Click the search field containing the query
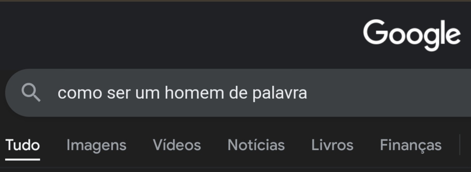This screenshot has width=471, height=172. click(x=238, y=93)
